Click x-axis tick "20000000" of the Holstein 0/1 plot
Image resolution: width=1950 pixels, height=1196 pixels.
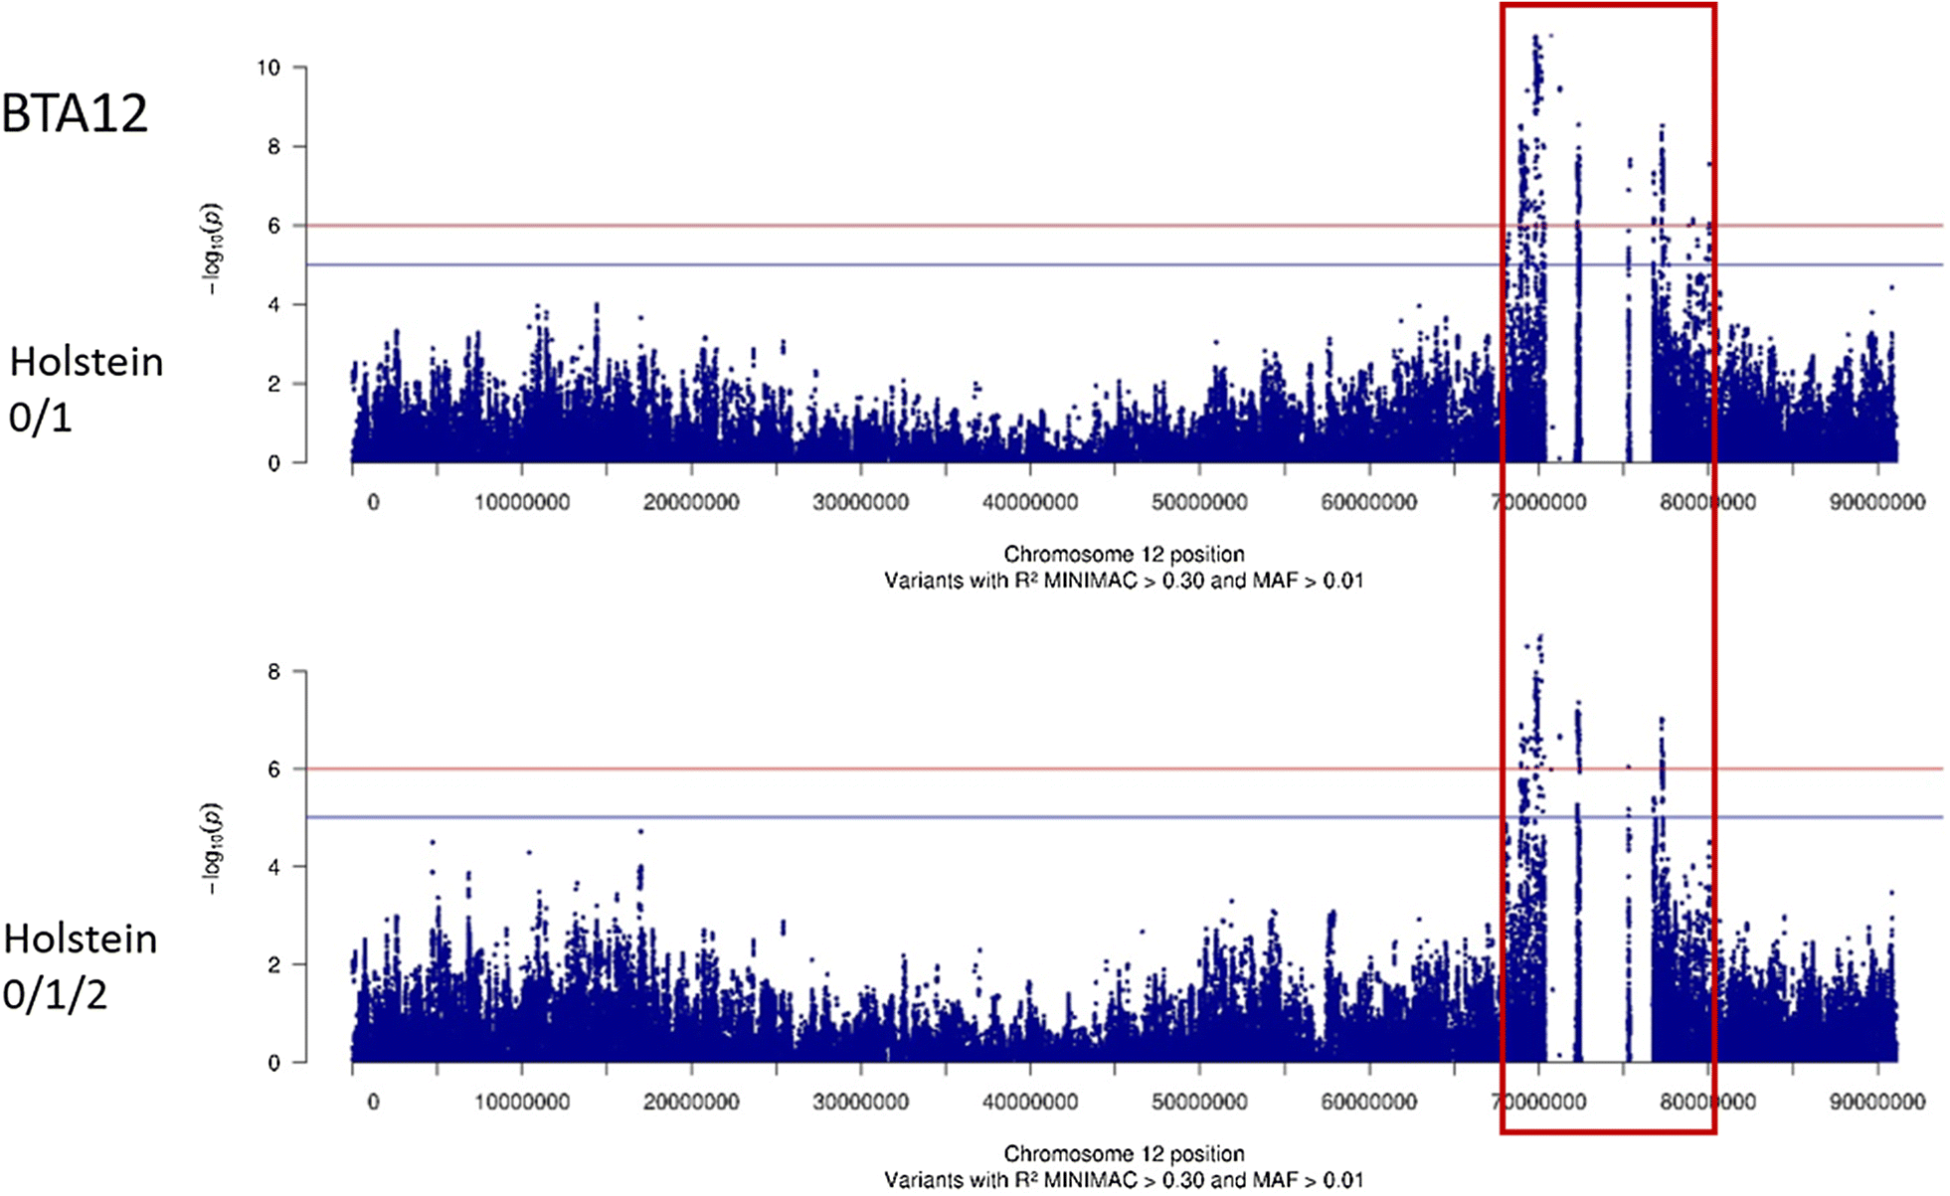pyautogui.click(x=691, y=502)
